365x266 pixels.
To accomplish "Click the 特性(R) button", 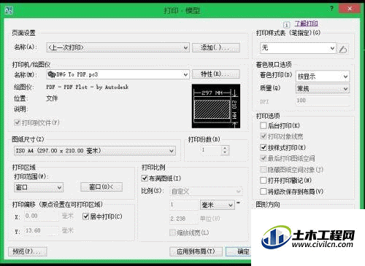I will [216, 74].
